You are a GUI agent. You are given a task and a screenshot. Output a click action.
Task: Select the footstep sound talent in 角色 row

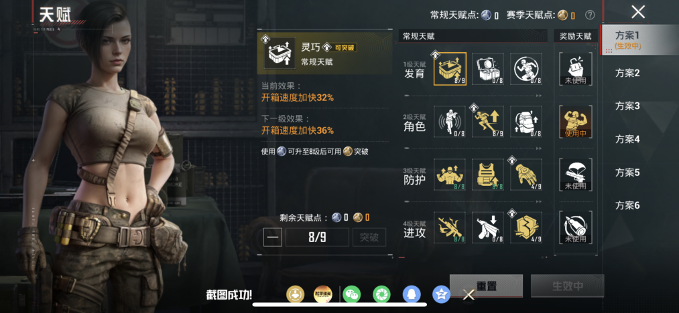click(x=450, y=122)
